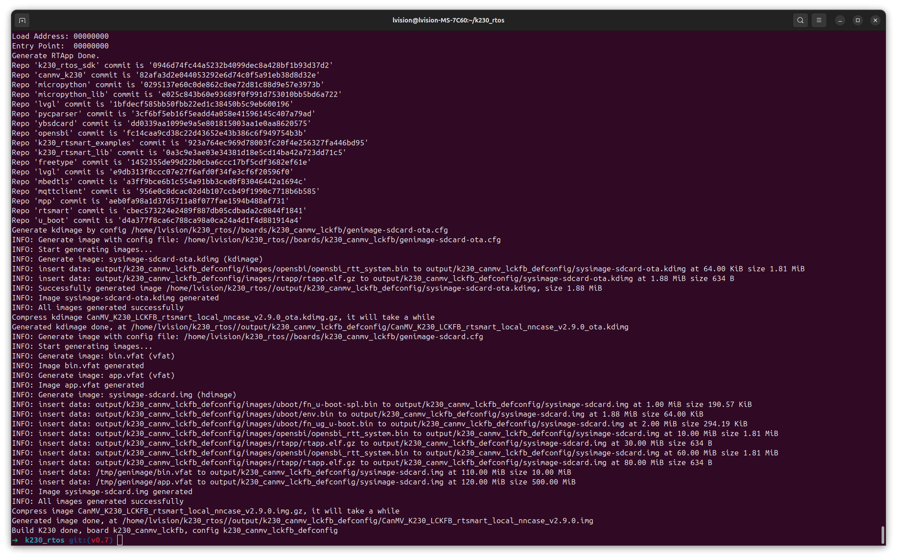Screen dimensions: 897x558
Task: Click the k230_rtos_sdk commit hash
Action: coord(241,65)
